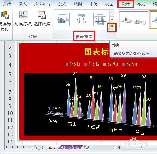Image resolution: width=157 pixels, height=154 pixels.
Task: Open the 选择数据 select data icon
Action: click(x=42, y=15)
